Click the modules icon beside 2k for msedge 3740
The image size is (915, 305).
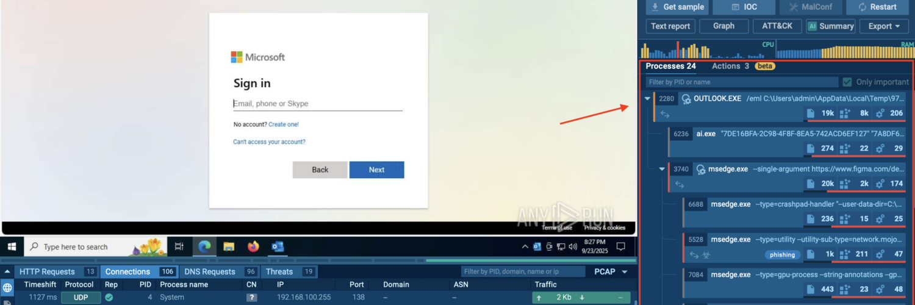(x=845, y=184)
